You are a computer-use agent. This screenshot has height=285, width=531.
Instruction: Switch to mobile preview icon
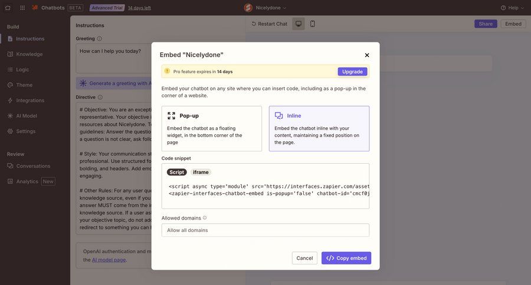313,24
